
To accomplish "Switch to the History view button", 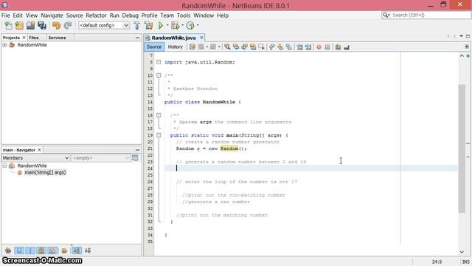I will pos(176,47).
